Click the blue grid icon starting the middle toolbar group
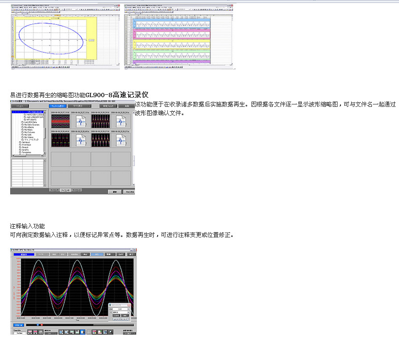Screen dimensions: 399x338 point(61,332)
